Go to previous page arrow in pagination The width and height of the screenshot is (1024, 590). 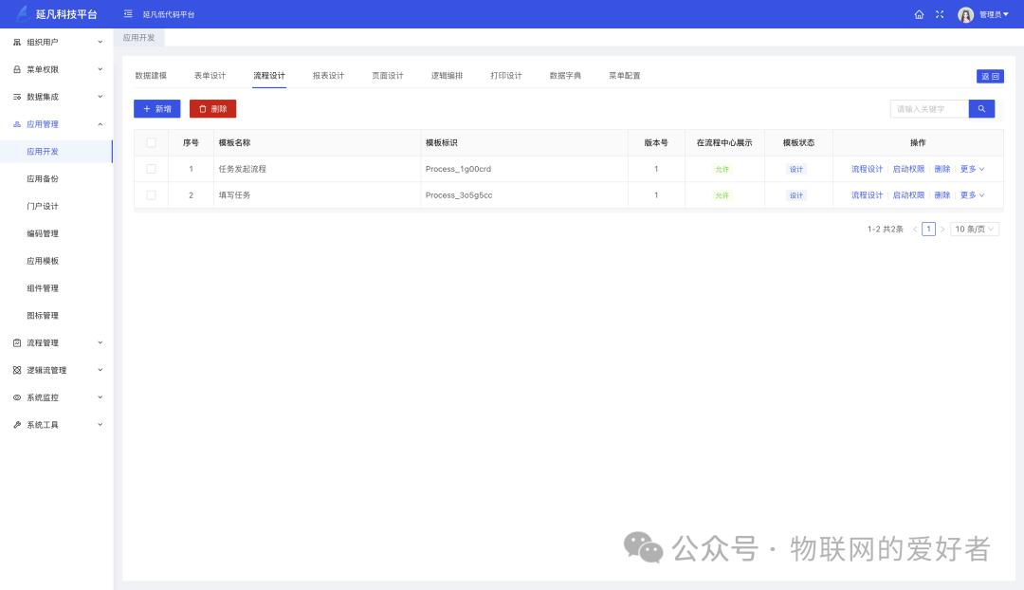[915, 230]
